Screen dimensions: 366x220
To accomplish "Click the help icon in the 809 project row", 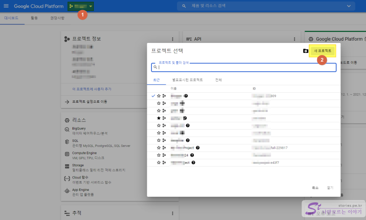I will 186,96.
